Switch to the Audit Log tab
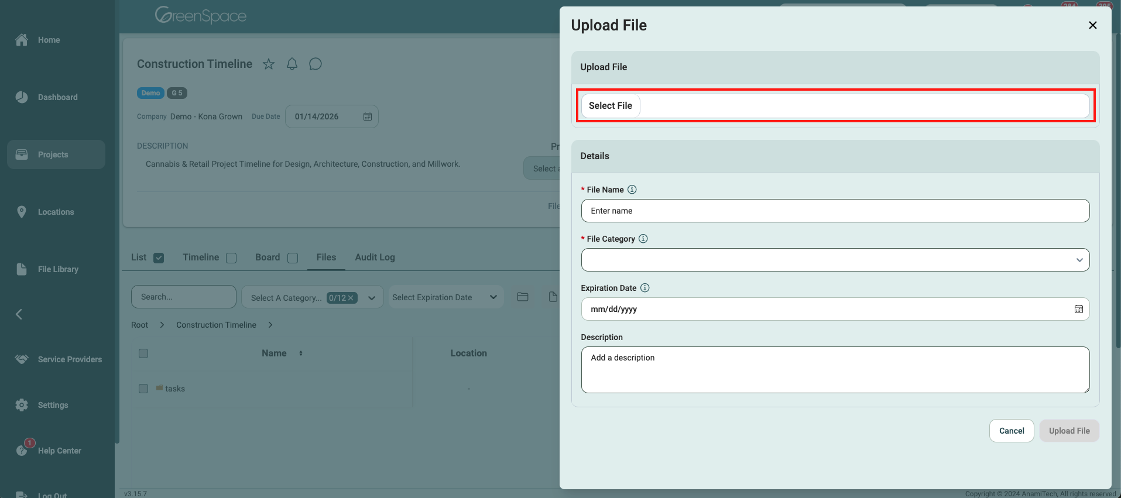The image size is (1121, 498). 375,257
